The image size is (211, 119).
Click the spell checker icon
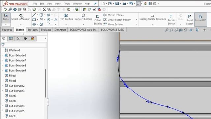5,9
